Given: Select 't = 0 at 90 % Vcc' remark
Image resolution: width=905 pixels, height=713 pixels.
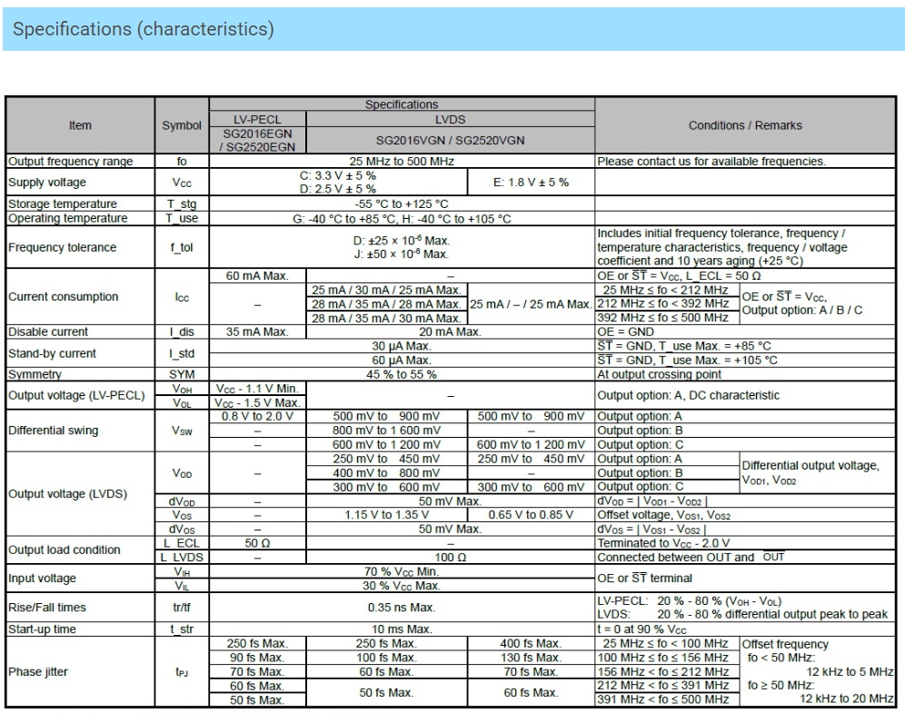Looking at the screenshot, I should click(641, 629).
